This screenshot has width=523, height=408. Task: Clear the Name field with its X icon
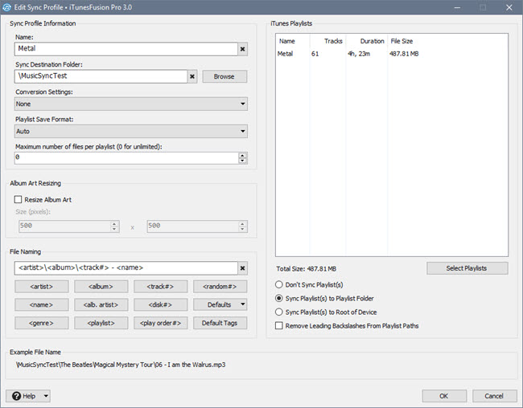pyautogui.click(x=242, y=49)
